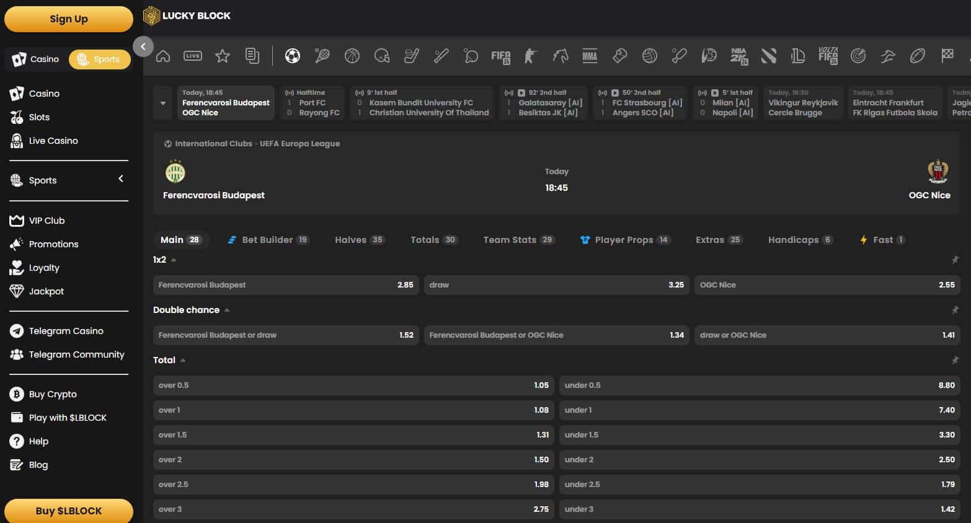
Task: Select the League of Legends icon
Action: (798, 56)
